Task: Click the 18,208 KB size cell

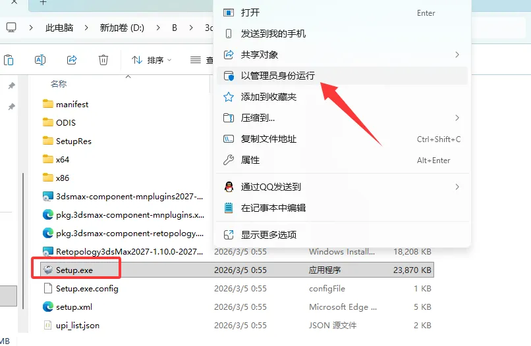Action: click(x=412, y=252)
